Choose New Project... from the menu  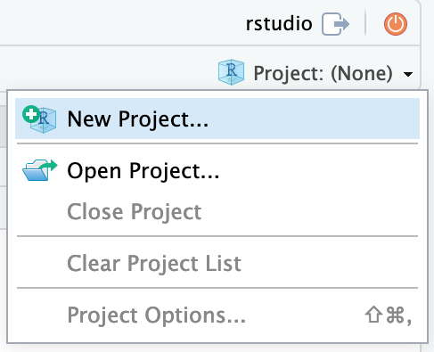click(x=138, y=119)
